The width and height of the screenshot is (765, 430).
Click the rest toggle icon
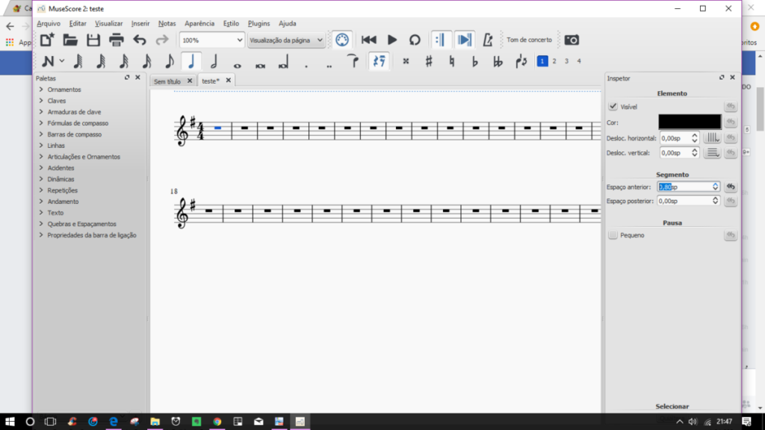[x=378, y=62]
